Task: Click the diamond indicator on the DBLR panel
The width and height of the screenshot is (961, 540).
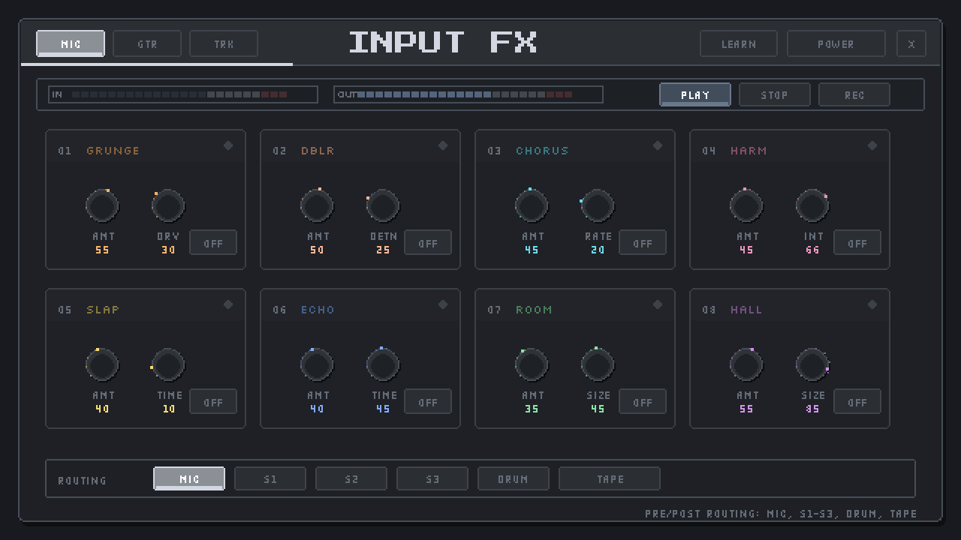Action: (443, 145)
